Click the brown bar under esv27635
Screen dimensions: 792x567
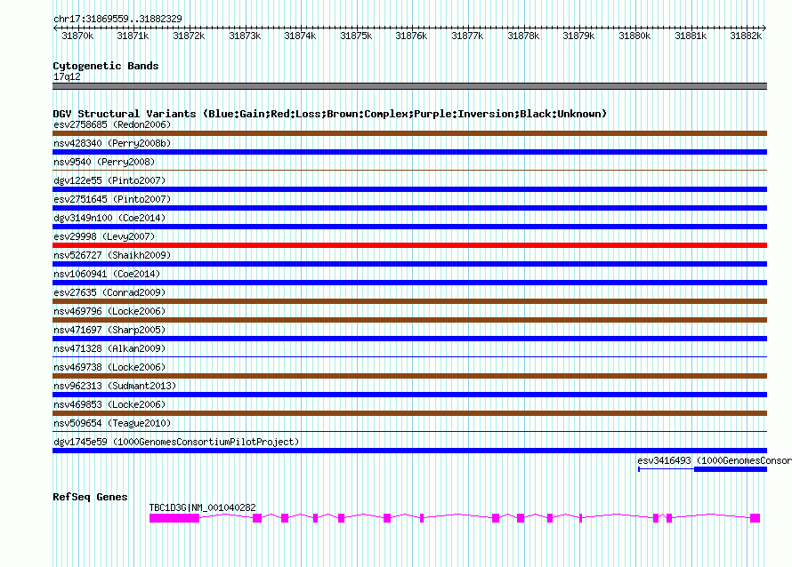pos(409,301)
